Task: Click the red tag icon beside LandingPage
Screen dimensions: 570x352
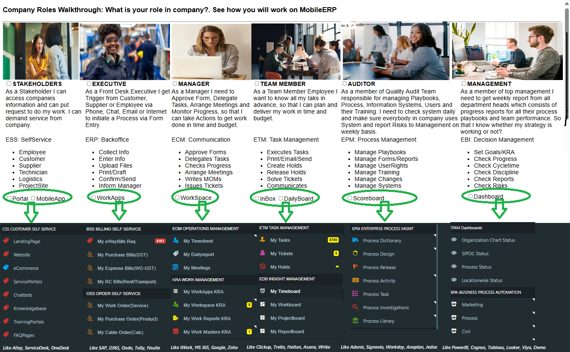Action: [6, 241]
